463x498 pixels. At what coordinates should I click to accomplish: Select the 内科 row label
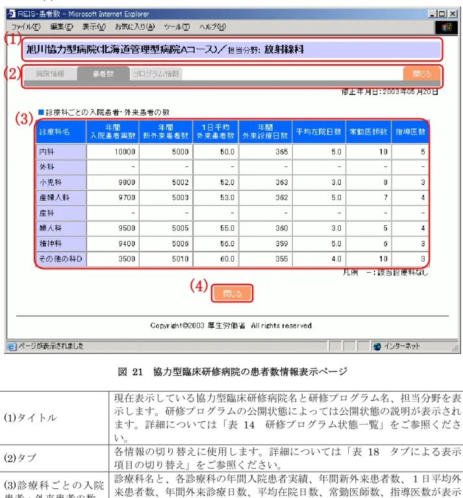point(61,152)
